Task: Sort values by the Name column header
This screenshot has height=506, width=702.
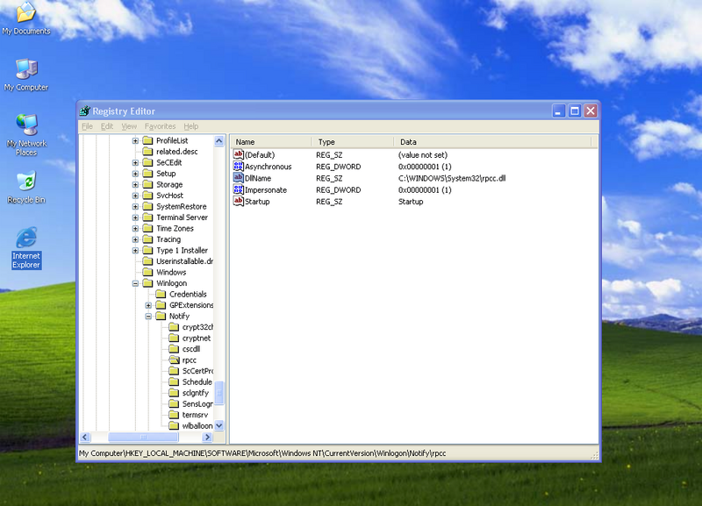Action: point(271,142)
